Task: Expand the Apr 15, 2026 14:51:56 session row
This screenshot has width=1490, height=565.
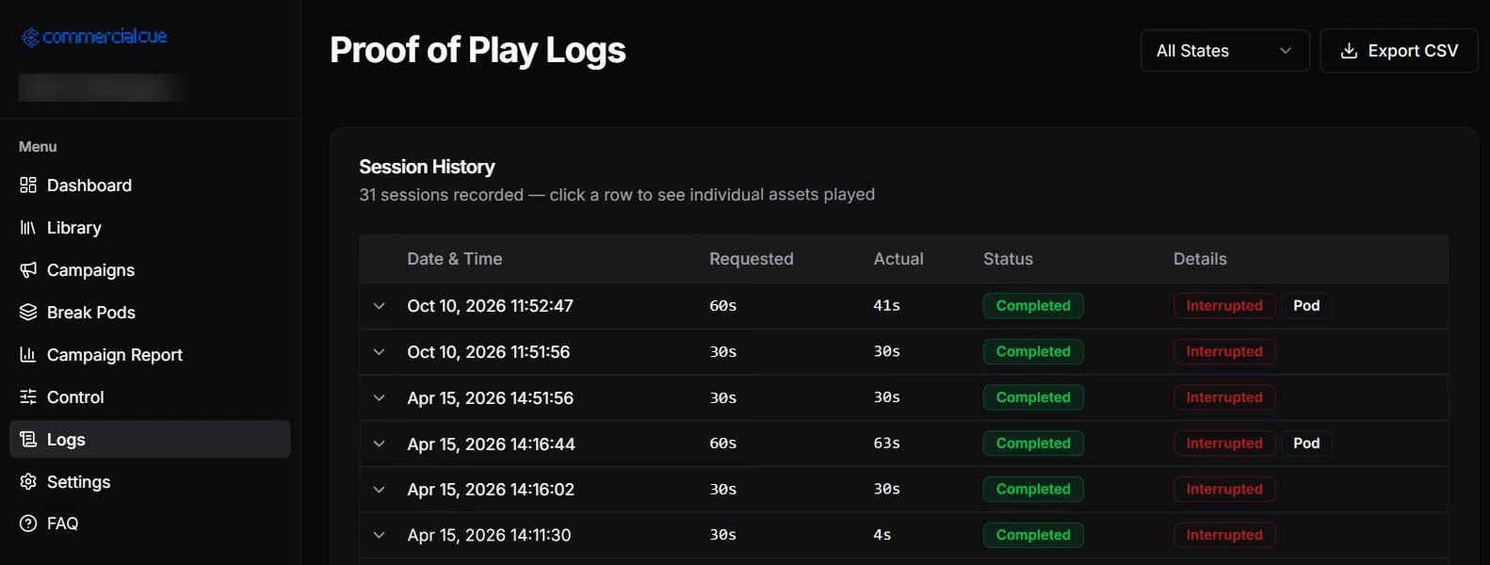Action: click(379, 398)
